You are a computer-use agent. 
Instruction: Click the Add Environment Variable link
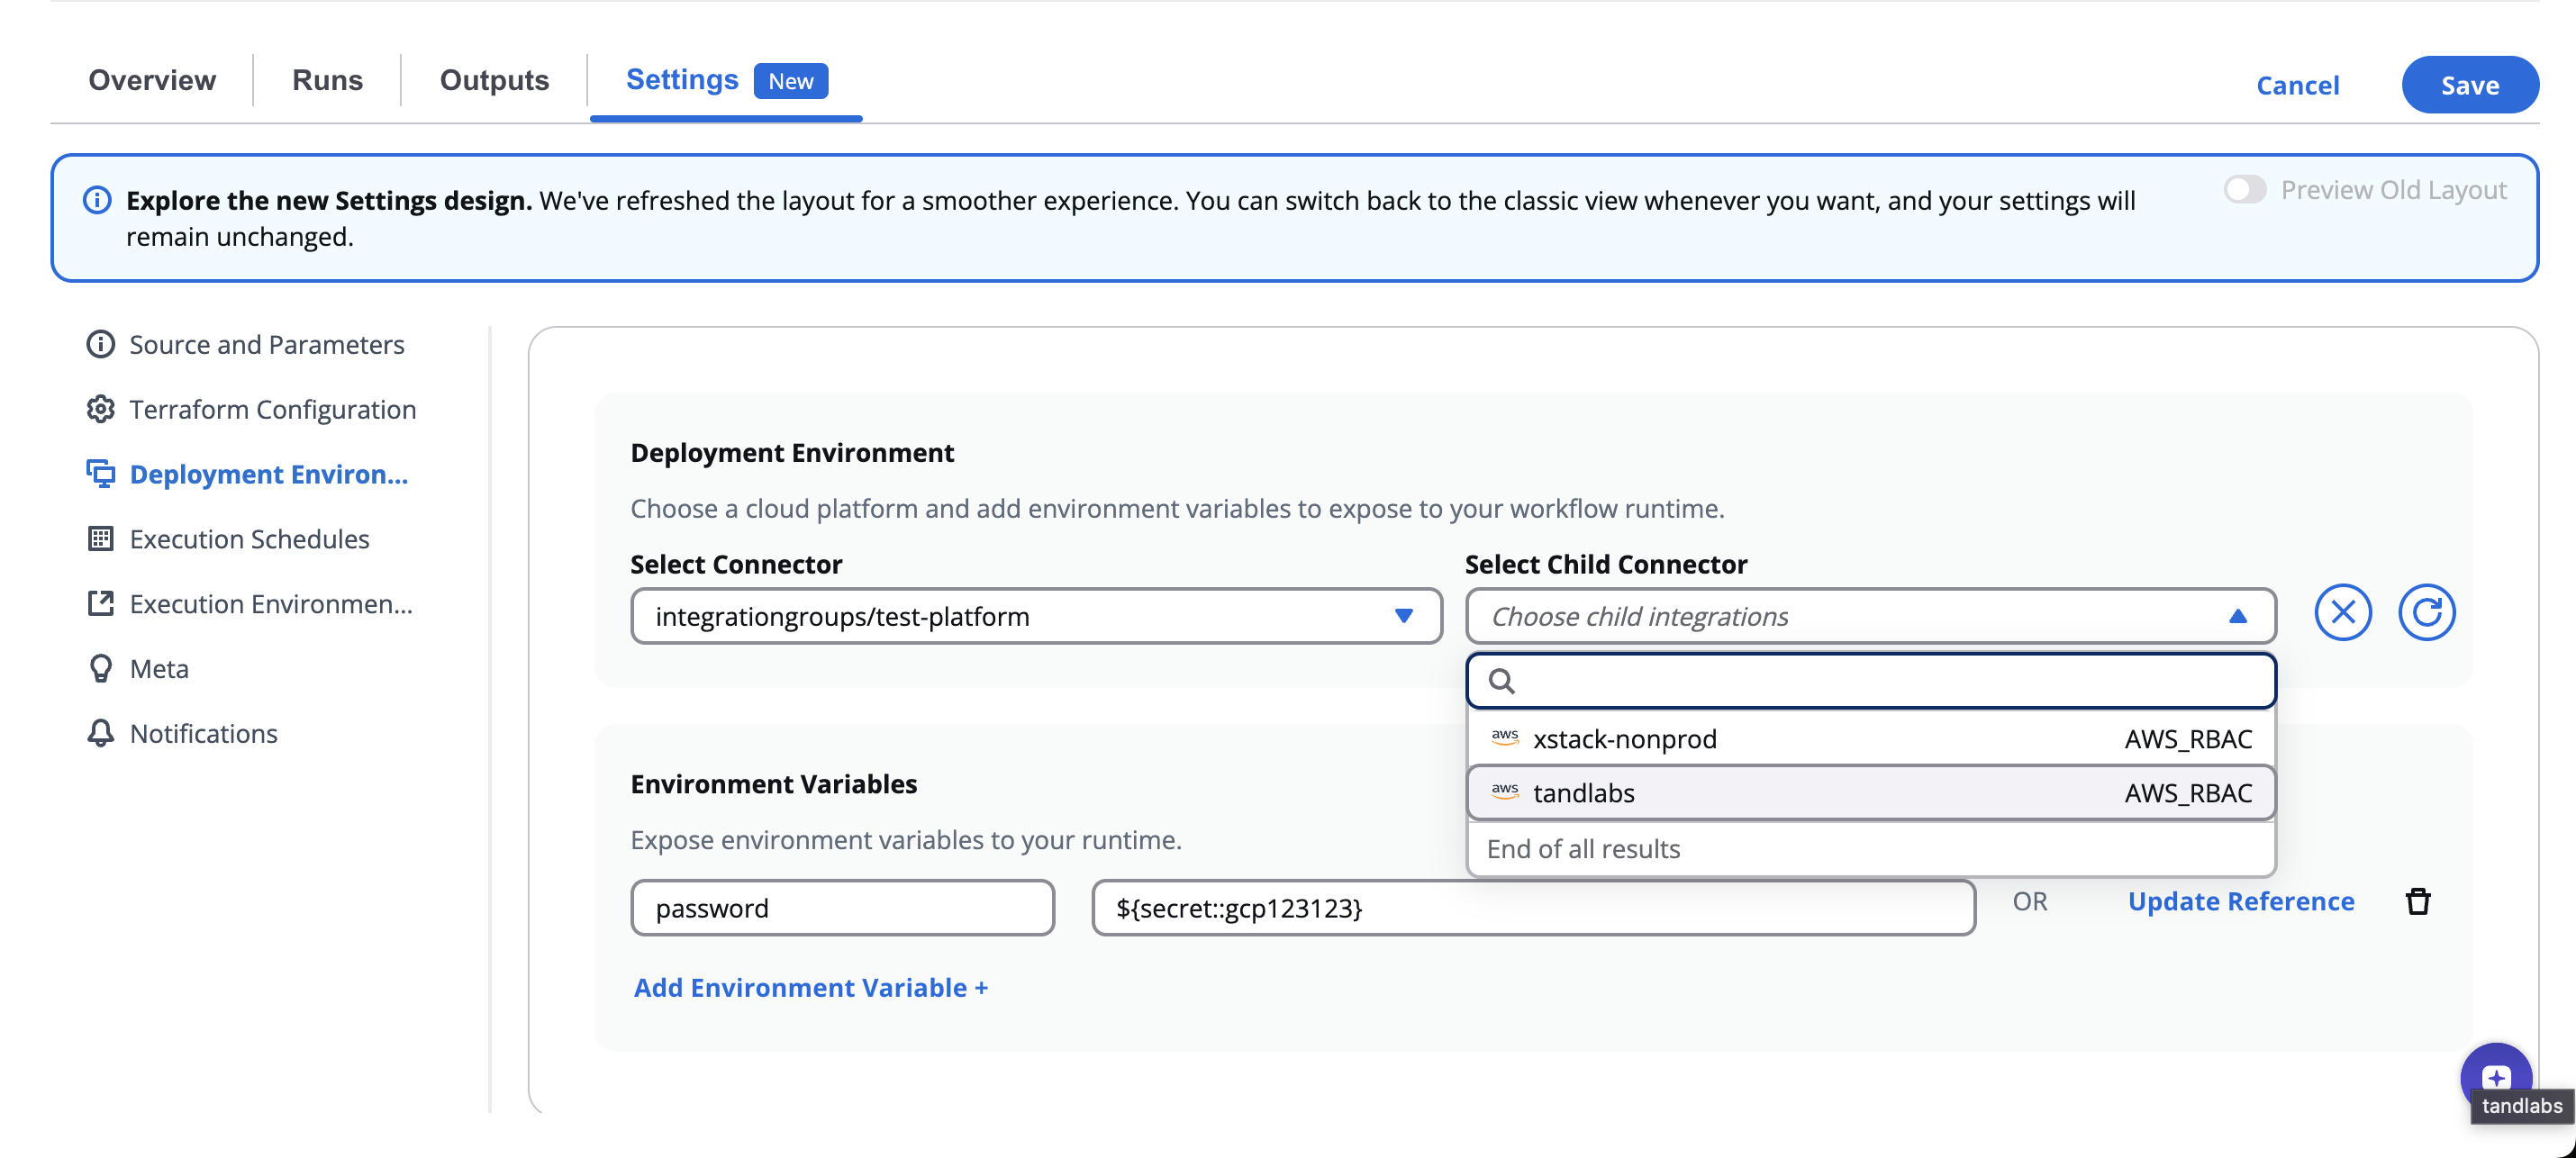pyautogui.click(x=810, y=987)
